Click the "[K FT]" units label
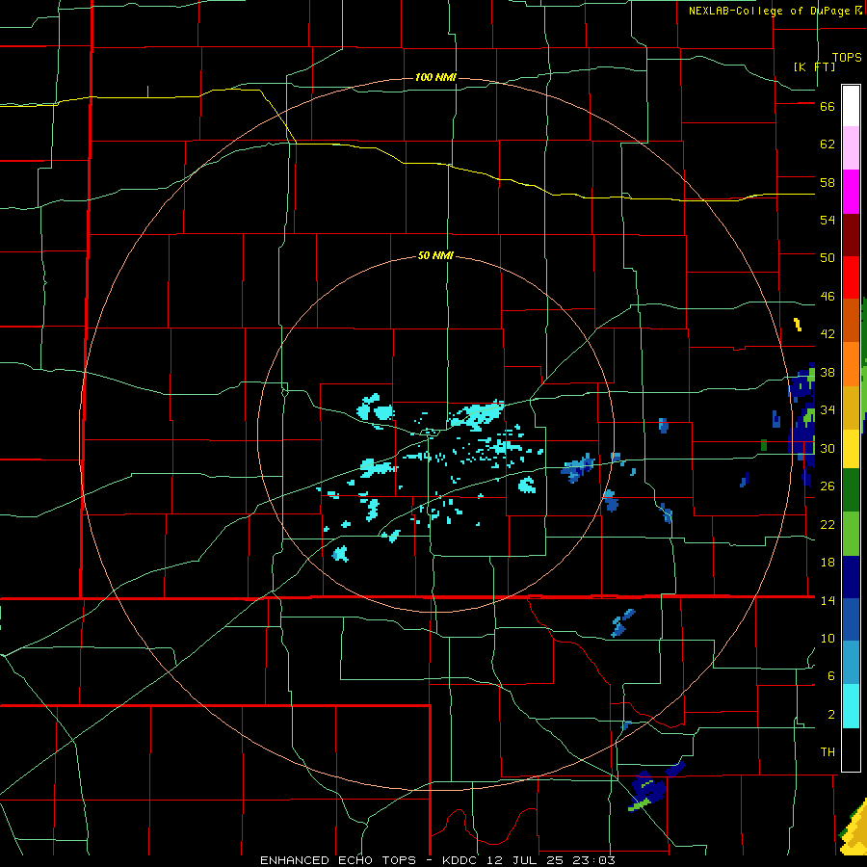 coord(814,66)
